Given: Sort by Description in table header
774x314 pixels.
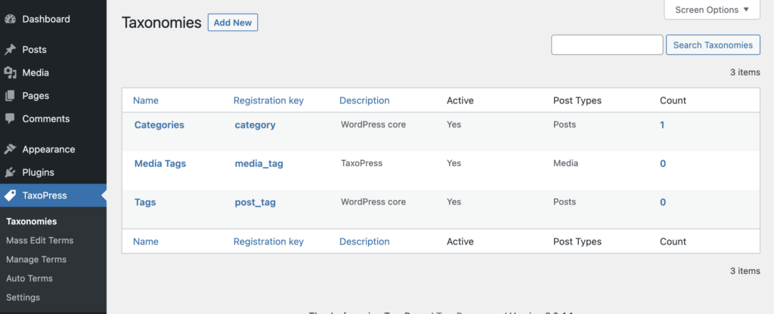Looking at the screenshot, I should coord(364,100).
